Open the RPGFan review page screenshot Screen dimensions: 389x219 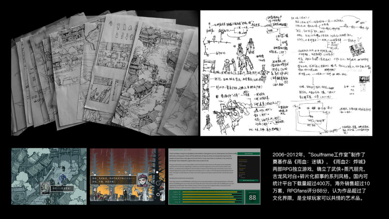tap(214, 176)
